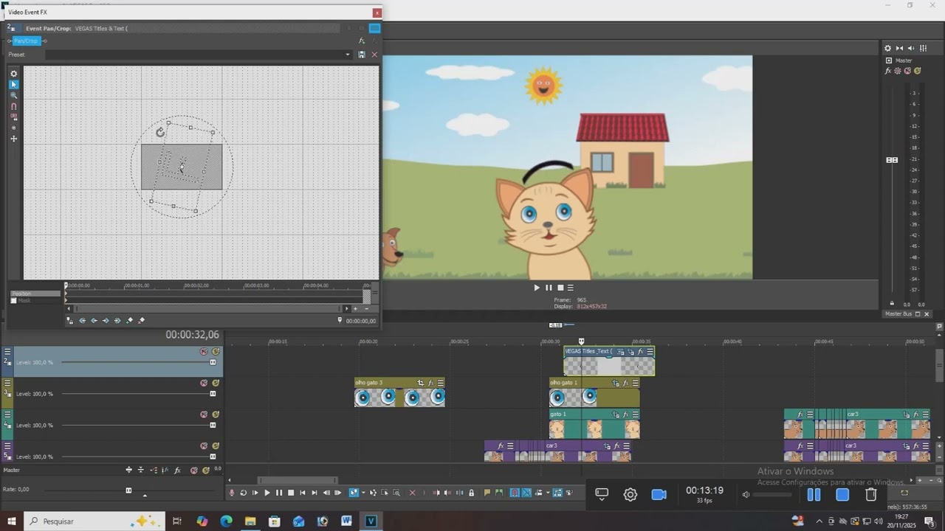945x531 pixels.
Task: Open plug-in chain fx button in Video Event FX
Action: pos(362,41)
